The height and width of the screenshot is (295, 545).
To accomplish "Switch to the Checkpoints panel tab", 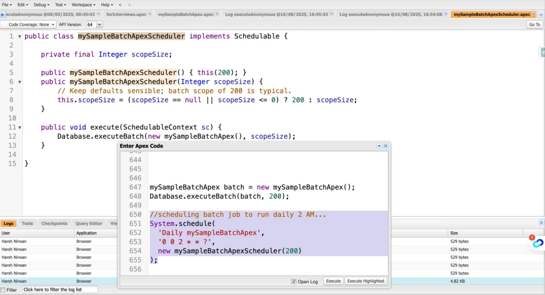I will [x=54, y=223].
